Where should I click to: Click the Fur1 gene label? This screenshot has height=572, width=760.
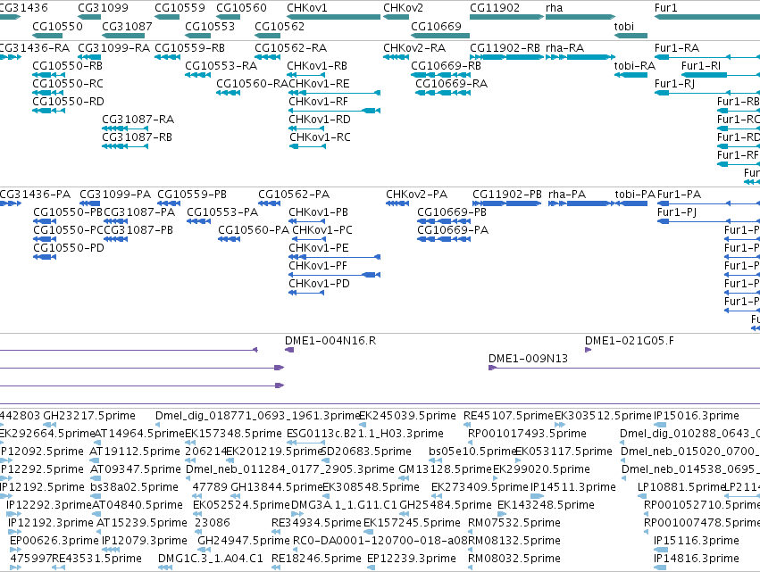[665, 8]
